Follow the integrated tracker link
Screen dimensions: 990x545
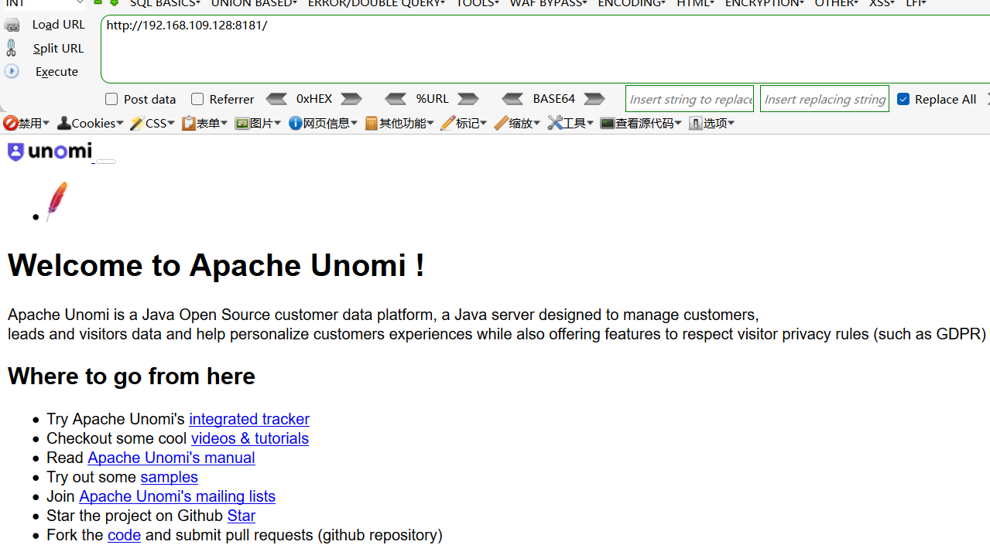coord(249,419)
